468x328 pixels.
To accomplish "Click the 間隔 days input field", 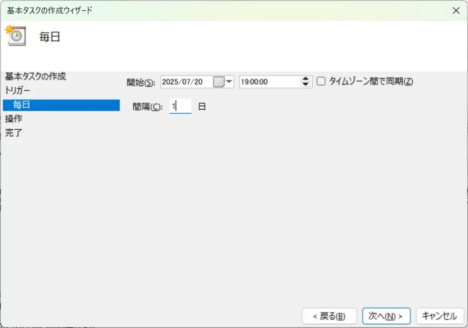I will (x=180, y=106).
